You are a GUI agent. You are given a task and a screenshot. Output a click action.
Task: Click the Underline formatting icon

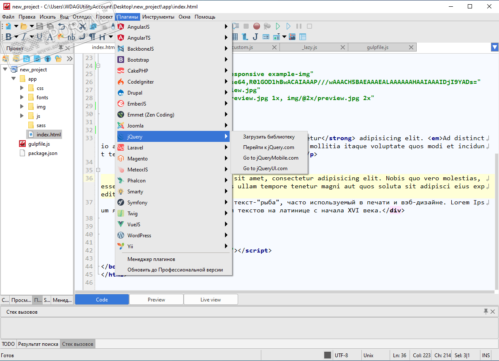tap(40, 37)
